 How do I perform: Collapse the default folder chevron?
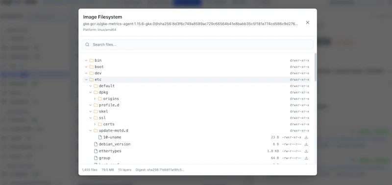tap(91, 86)
